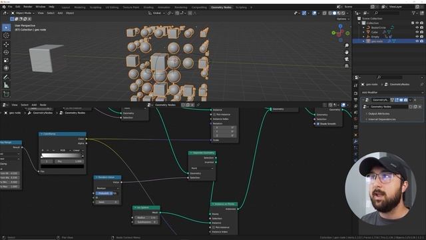Image resolution: width=426 pixels, height=240 pixels.
Task: Remove the GeometryNodes modifier with X
Action: (x=415, y=100)
